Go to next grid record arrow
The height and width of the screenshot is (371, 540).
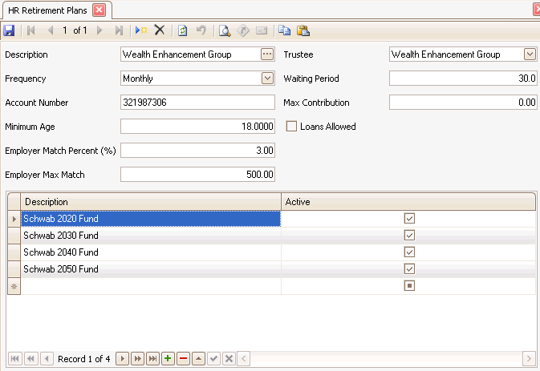pos(122,358)
